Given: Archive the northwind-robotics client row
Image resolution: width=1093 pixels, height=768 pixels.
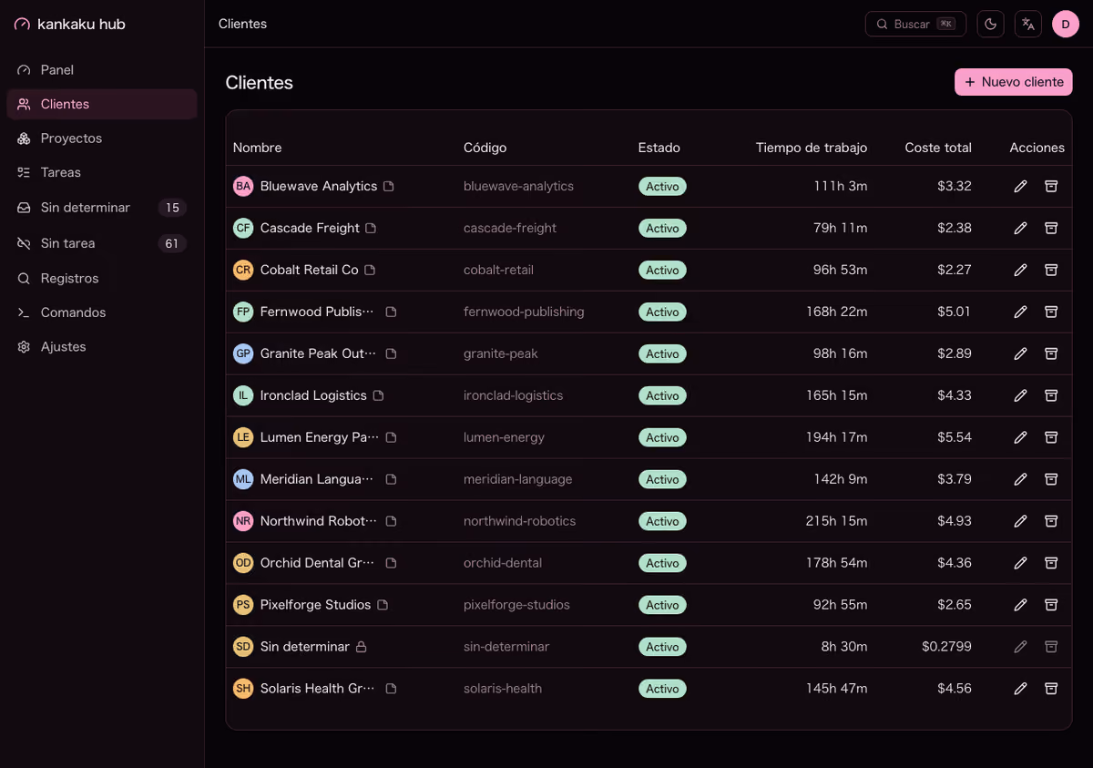Looking at the screenshot, I should click(1051, 521).
